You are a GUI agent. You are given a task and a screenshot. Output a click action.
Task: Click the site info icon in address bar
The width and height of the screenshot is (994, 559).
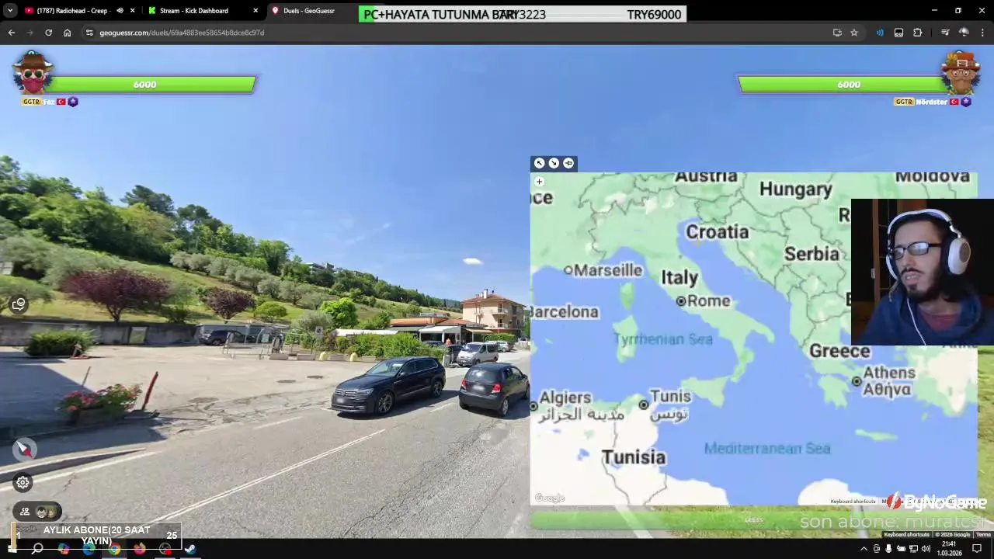coord(89,33)
